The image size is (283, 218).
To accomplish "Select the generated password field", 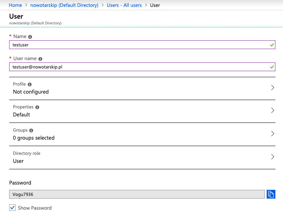I will pyautogui.click(x=137, y=194).
